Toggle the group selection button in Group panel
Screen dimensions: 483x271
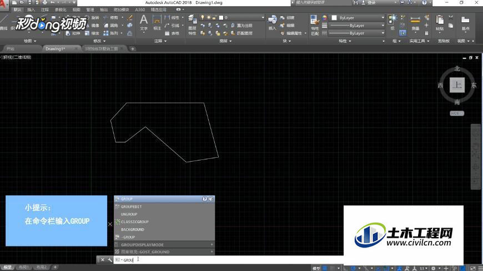click(x=402, y=33)
